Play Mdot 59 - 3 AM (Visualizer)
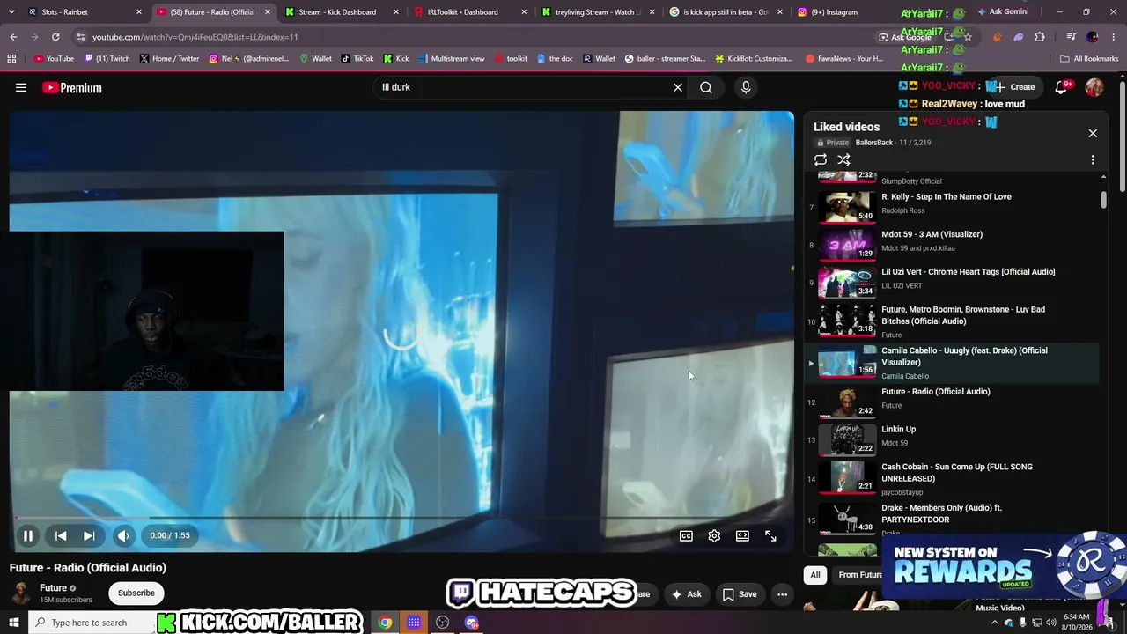This screenshot has width=1127, height=634. [953, 245]
